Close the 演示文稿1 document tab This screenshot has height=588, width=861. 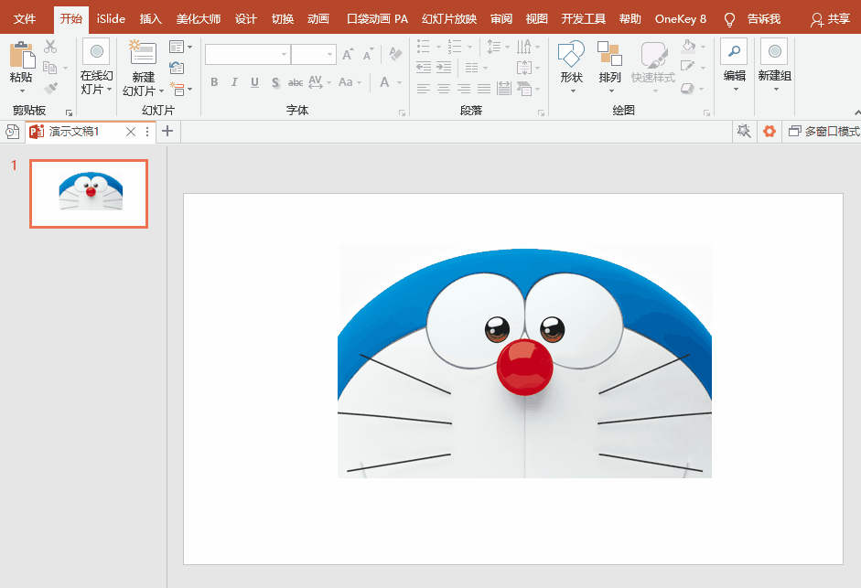(131, 132)
